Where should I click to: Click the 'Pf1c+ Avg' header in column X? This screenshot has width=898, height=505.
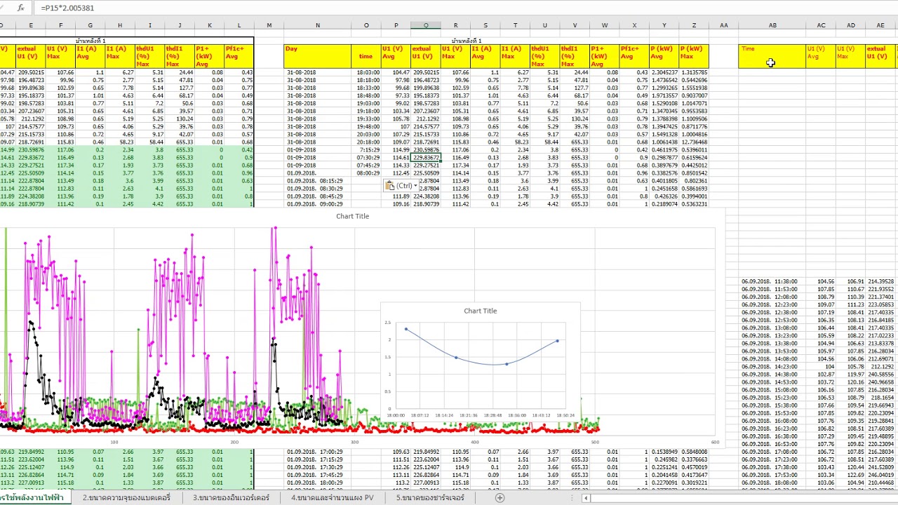[x=634, y=56]
